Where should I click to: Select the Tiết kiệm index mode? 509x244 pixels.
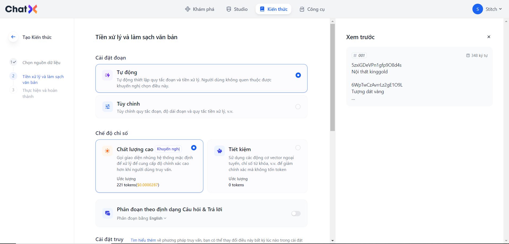298,148
